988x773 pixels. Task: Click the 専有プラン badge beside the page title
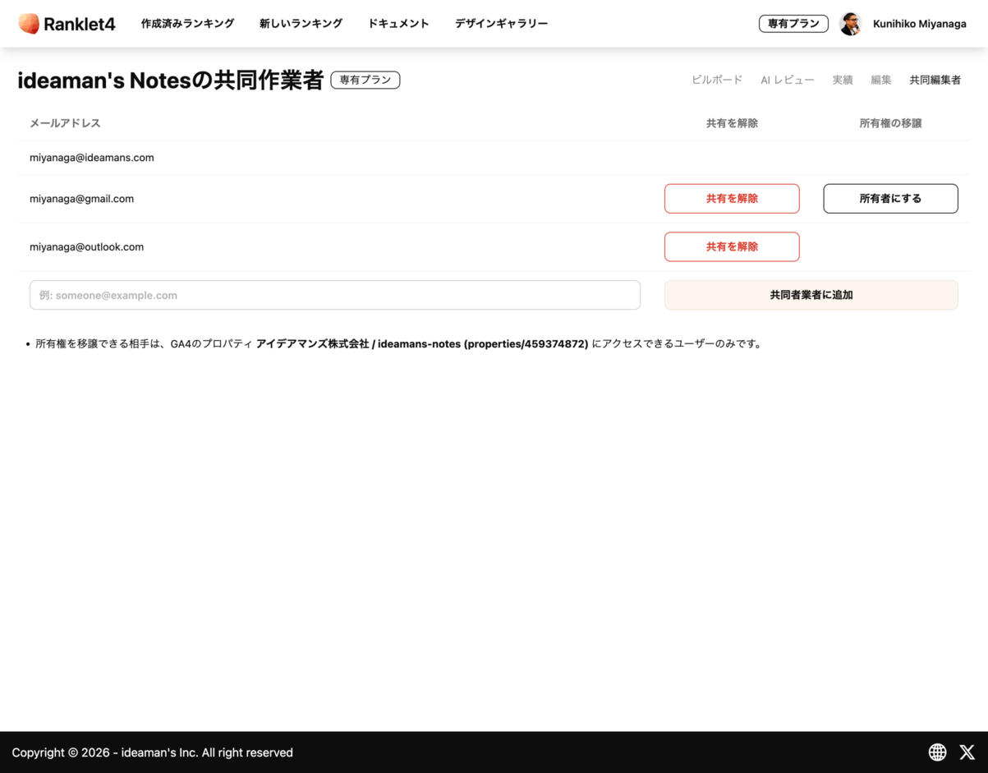(365, 79)
